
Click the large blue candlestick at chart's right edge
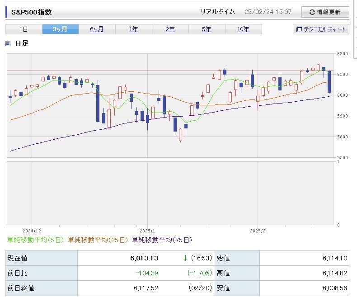click(x=329, y=82)
